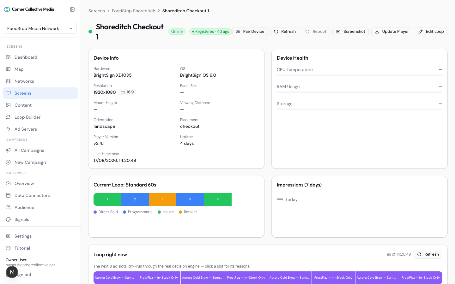Open Dashboard in sidebar
Screen dimensions: 455x284
[x=40, y=57]
